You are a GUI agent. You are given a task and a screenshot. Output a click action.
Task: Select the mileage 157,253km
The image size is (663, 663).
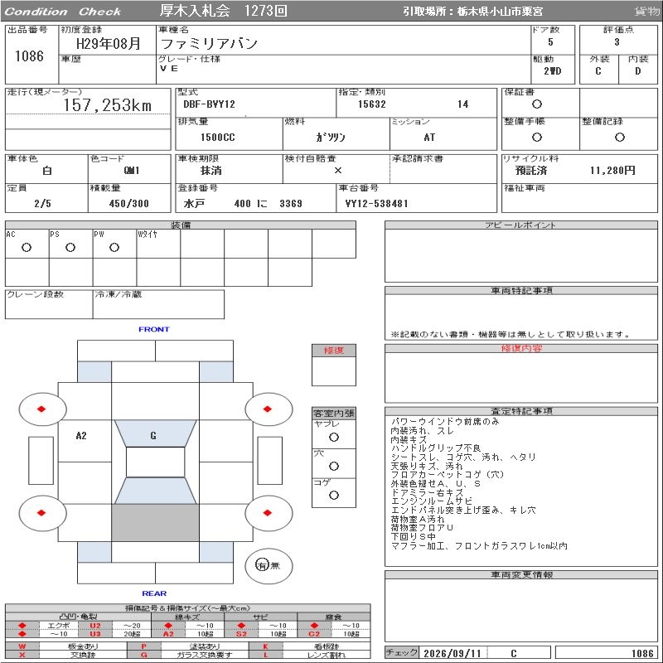[x=108, y=105]
